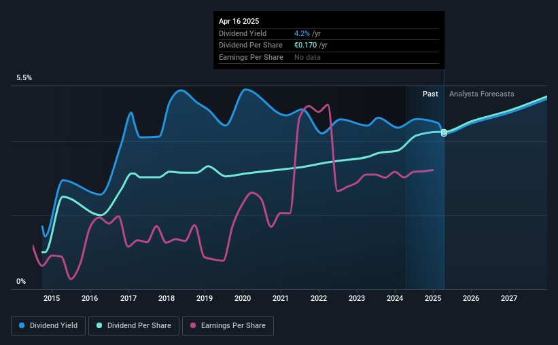Toggle the Dividend Per Share legend button

[134, 326]
